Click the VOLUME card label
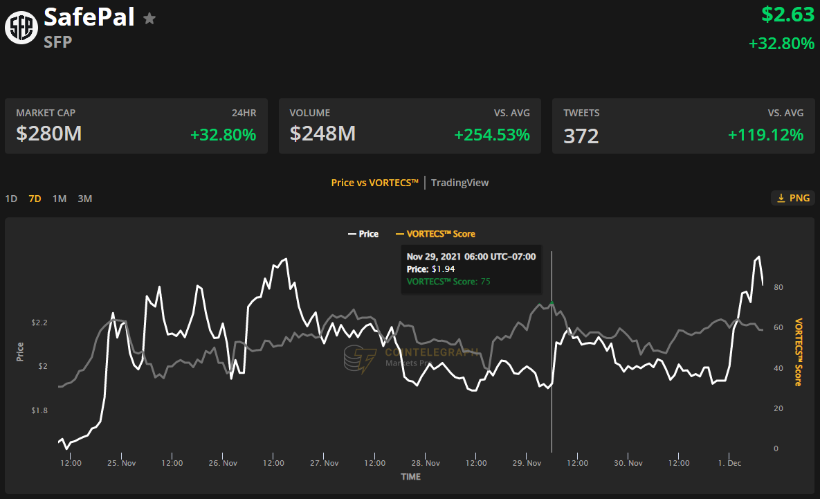This screenshot has height=499, width=820. (309, 113)
